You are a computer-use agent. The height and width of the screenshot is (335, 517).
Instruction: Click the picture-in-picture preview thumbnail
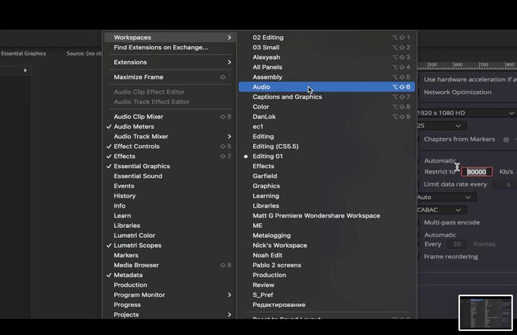point(485,313)
